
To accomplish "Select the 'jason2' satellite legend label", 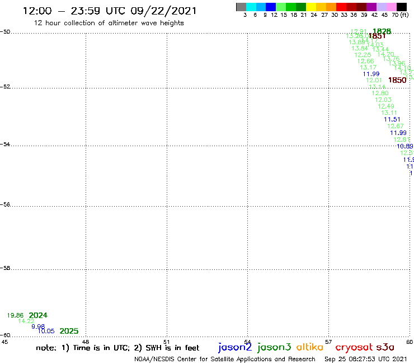I will [x=235, y=348].
